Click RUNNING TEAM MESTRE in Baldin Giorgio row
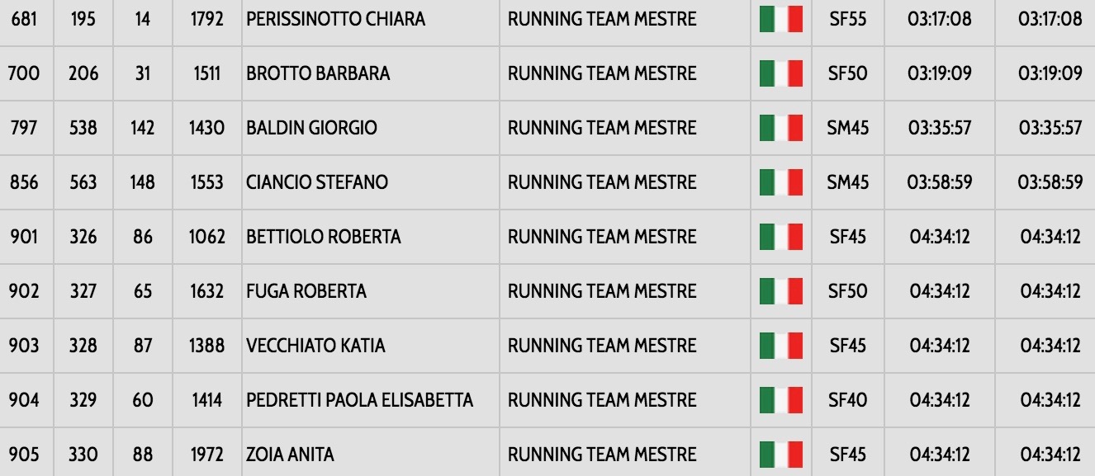 (x=602, y=128)
